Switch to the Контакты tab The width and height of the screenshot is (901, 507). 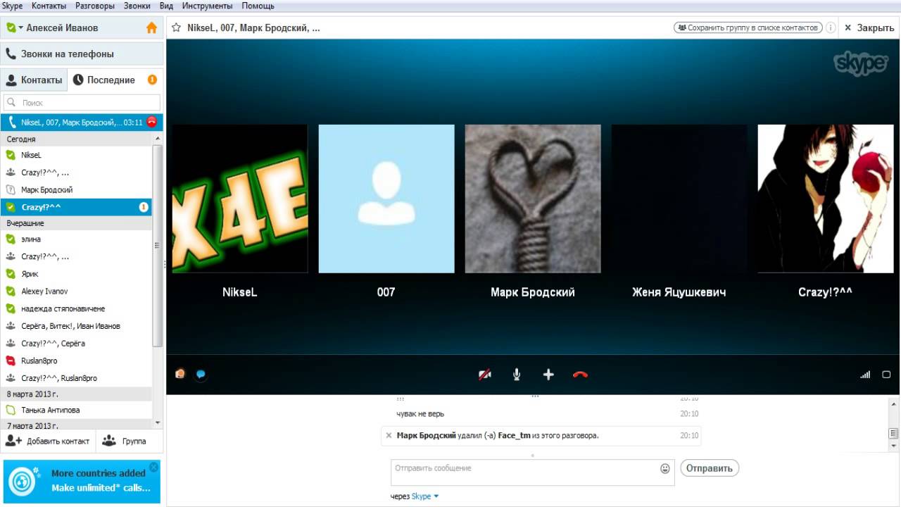point(34,80)
